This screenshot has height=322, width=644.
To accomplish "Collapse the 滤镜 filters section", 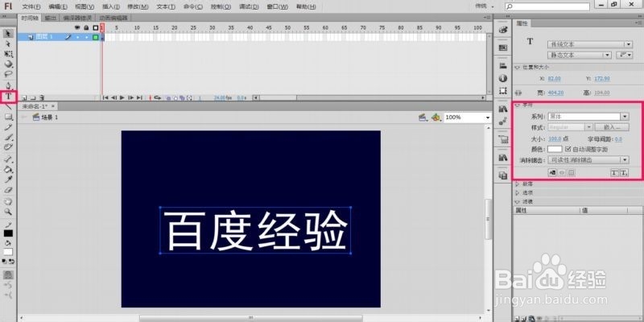I will click(x=517, y=202).
